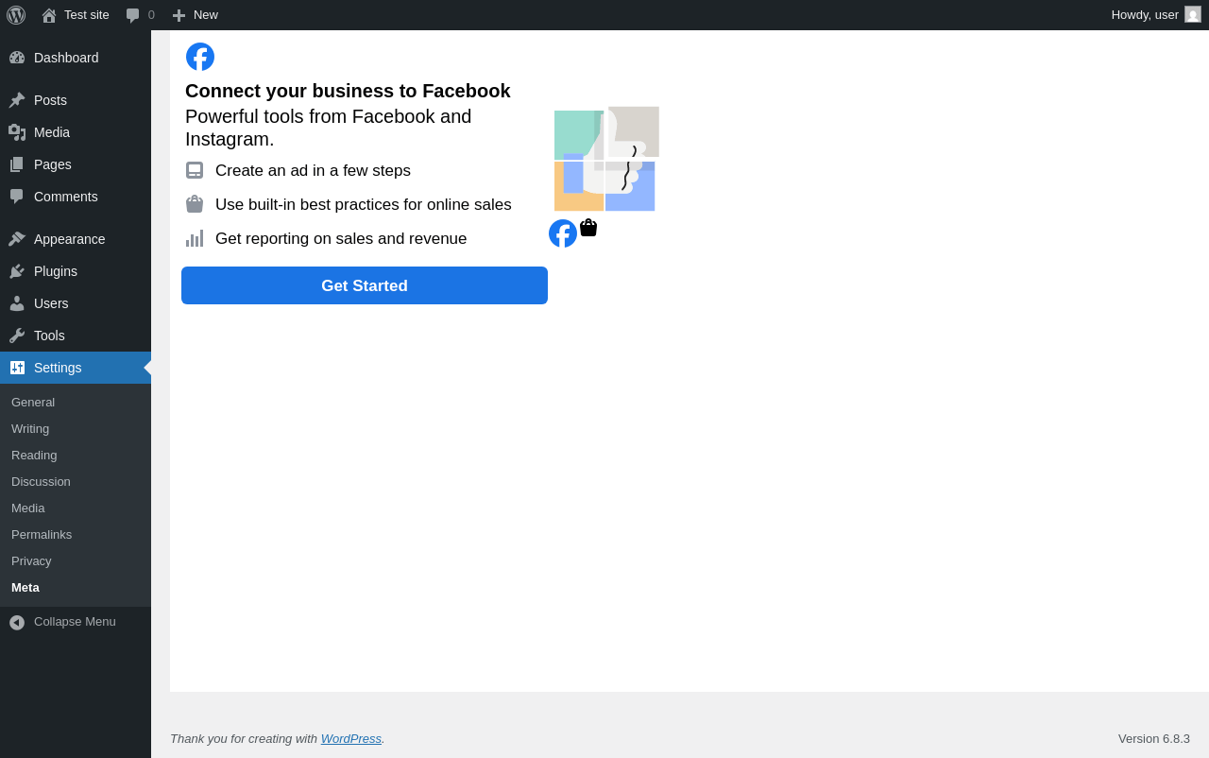Click the WordPress logo in the admin bar
Screen dimensions: 1209x758
16,15
